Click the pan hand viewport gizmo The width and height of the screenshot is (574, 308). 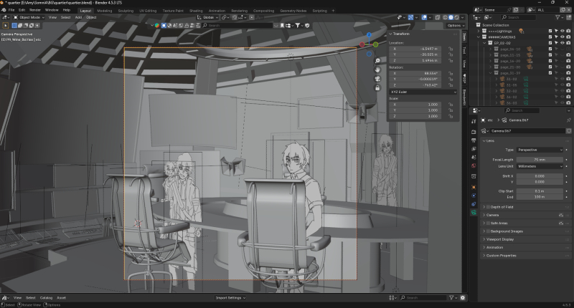pyautogui.click(x=377, y=69)
